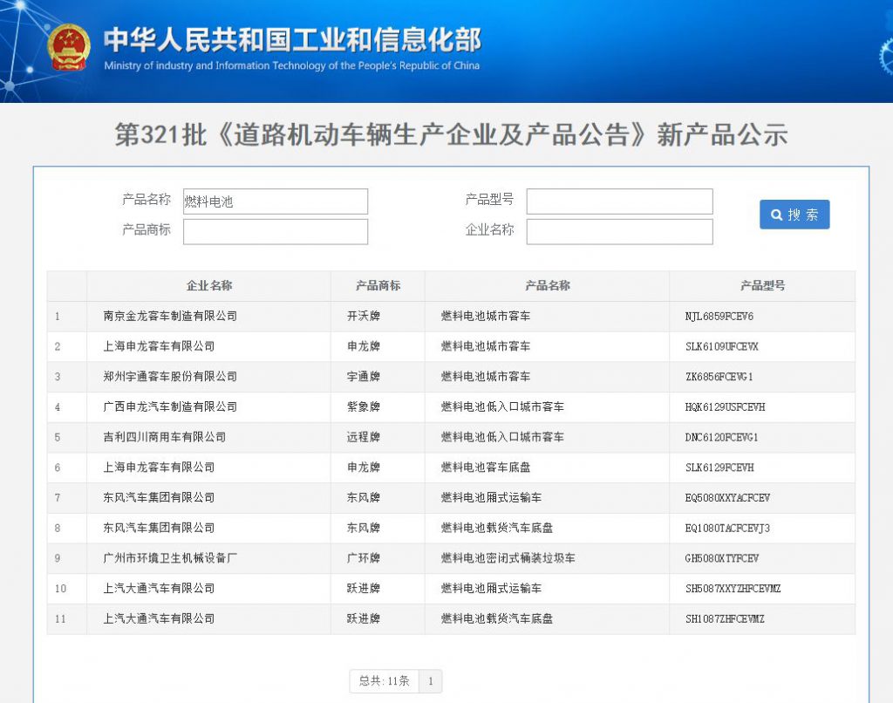Click model DNC6120FCEVG1 cell
The width and height of the screenshot is (893, 703).
[721, 437]
